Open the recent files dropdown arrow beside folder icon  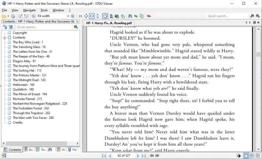tap(8, 16)
